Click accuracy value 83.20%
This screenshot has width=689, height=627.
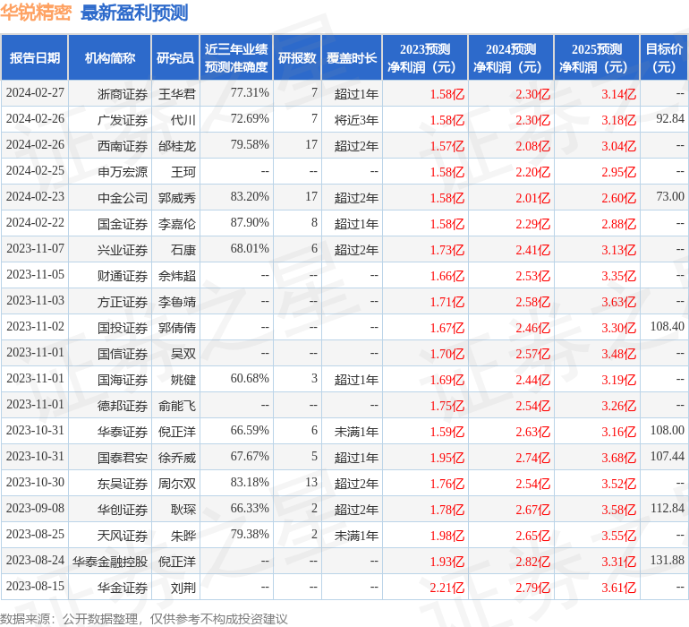tap(250, 197)
